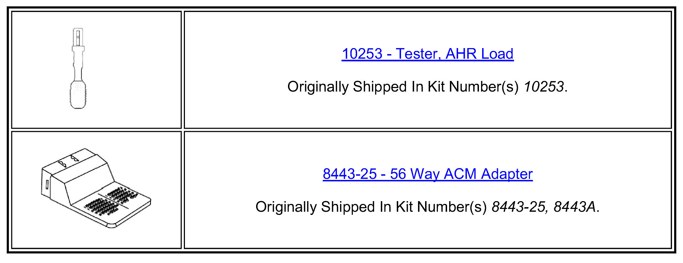The image size is (683, 263).
Task: Click the italic kit number 8443-25
Action: tap(518, 207)
